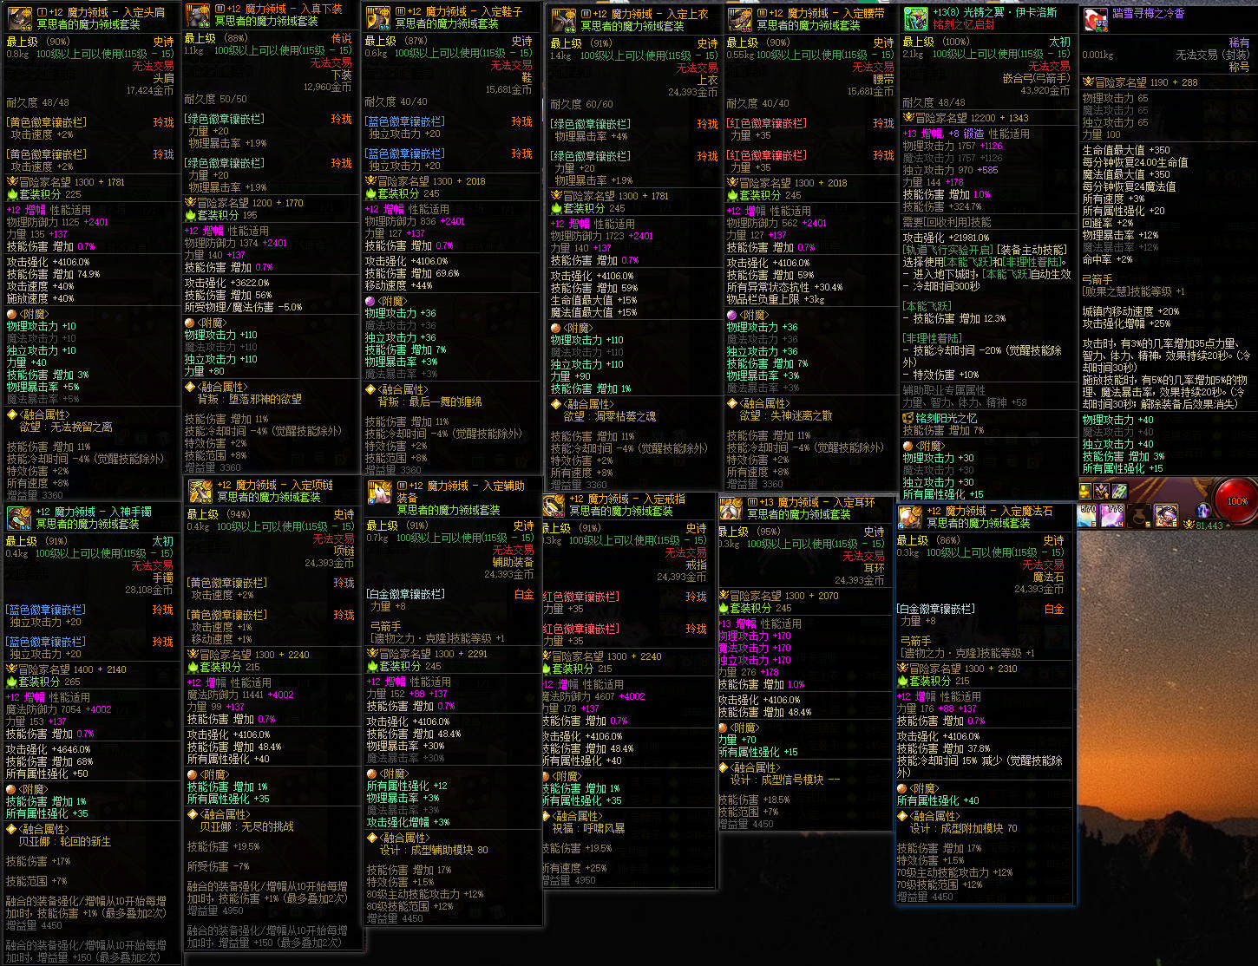Click the 铭刻阳光之忆 inscription icon on the bow

click(x=908, y=418)
